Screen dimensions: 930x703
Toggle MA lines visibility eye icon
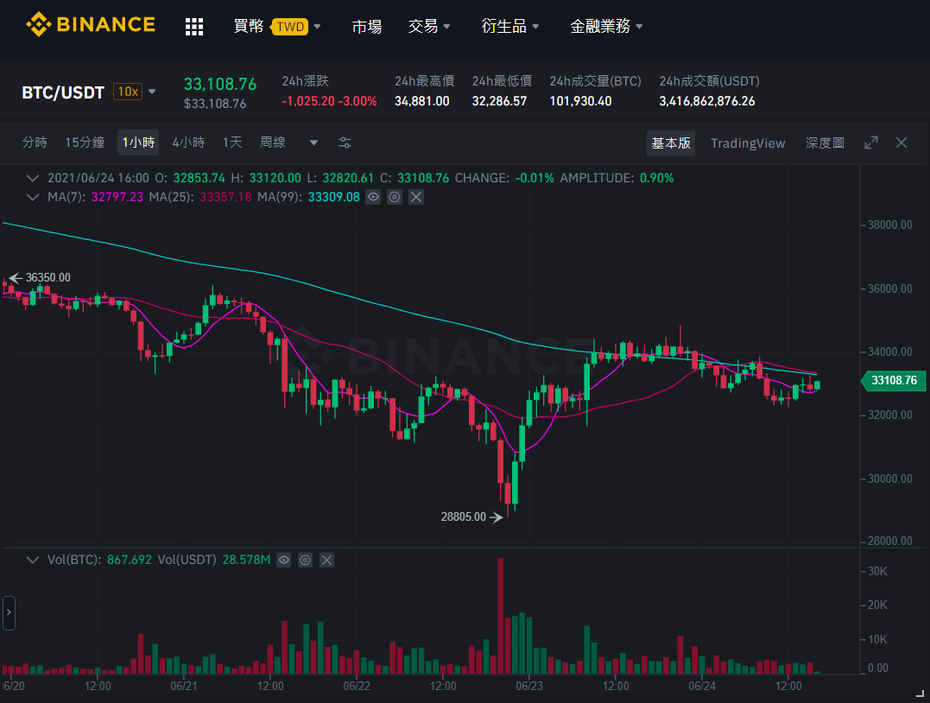[373, 197]
